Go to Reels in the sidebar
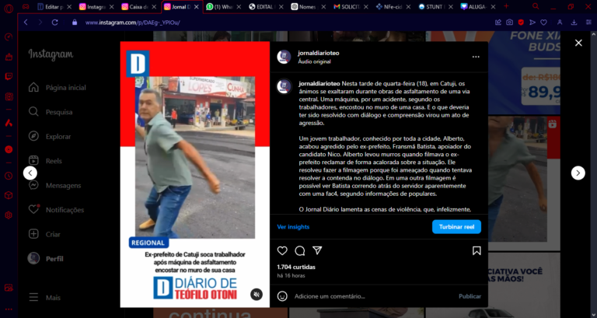This screenshot has height=318, width=597. 53,161
